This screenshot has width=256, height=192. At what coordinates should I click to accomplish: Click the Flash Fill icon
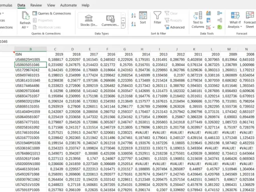point(208,13)
